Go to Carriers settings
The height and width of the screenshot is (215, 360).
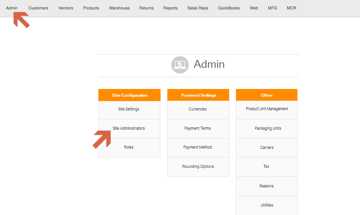click(x=267, y=148)
